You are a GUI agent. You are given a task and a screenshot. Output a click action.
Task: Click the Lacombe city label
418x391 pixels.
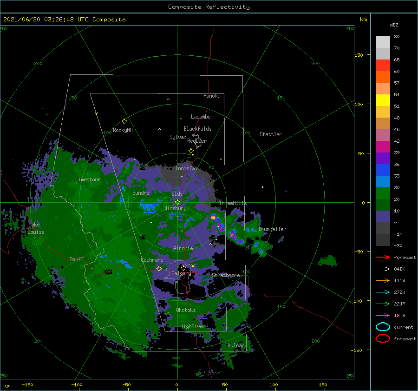point(201,117)
